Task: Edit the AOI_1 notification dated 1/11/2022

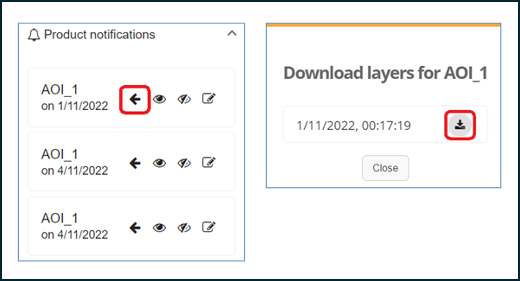Action: click(209, 99)
